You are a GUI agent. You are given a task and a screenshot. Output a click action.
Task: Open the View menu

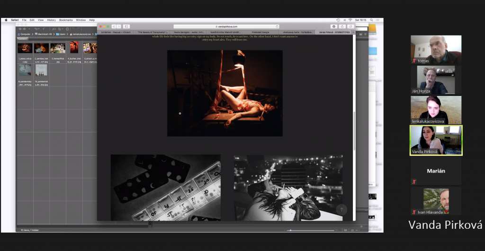(x=41, y=20)
